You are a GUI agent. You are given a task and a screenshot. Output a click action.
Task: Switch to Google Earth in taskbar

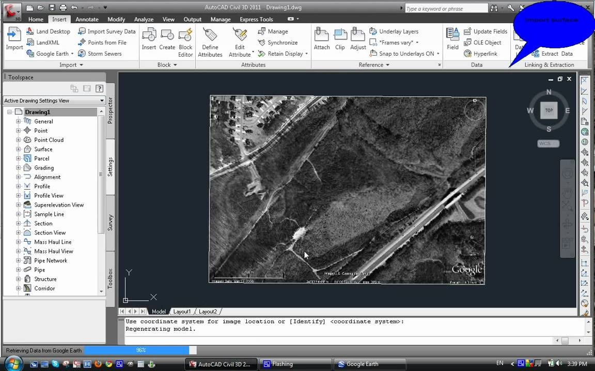click(x=370, y=364)
